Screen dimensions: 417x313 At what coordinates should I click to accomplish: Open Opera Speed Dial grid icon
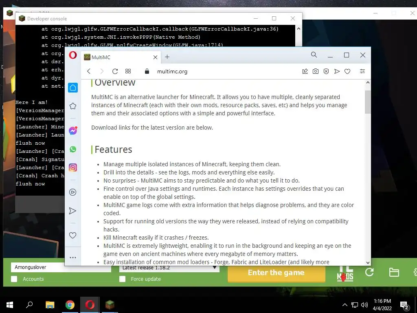tap(128, 71)
